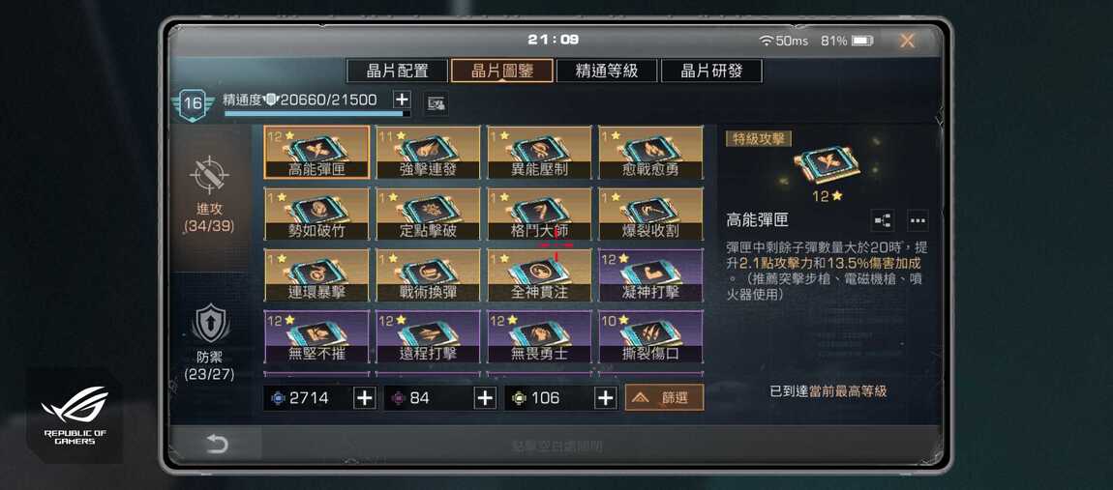This screenshot has width=1113, height=490.
Task: Select the 高能彈匣 chip card
Action: pos(316,153)
